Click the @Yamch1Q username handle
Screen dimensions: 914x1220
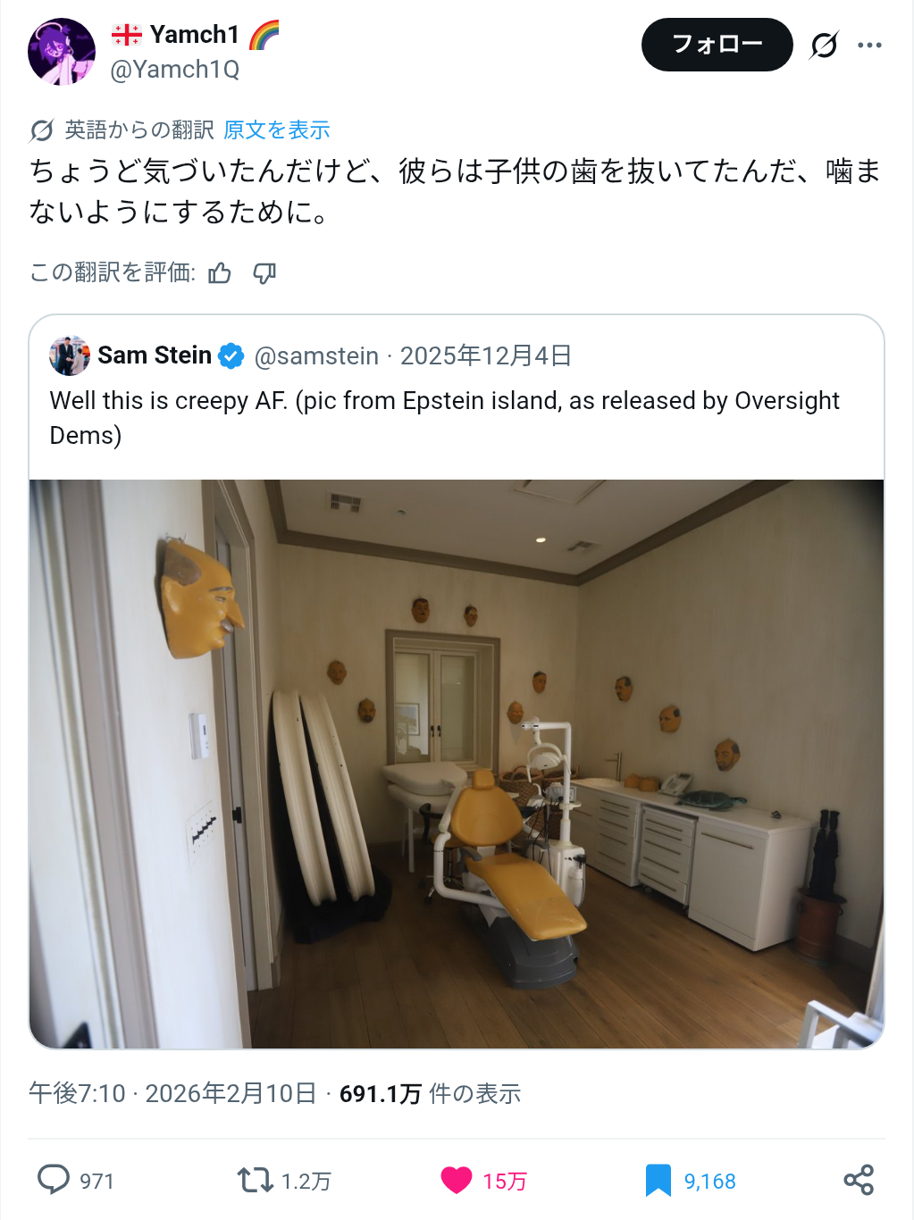click(175, 69)
